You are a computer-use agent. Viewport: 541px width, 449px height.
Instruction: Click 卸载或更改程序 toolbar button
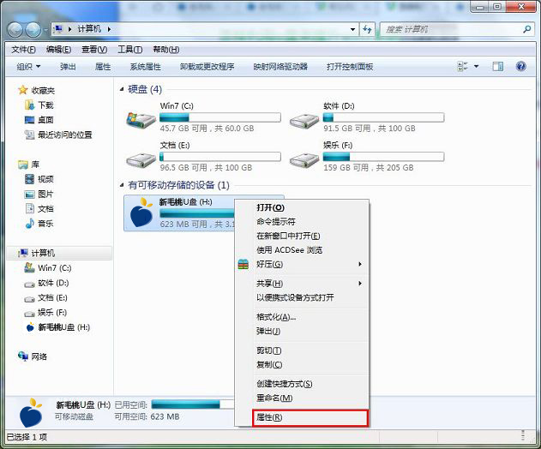(x=207, y=67)
